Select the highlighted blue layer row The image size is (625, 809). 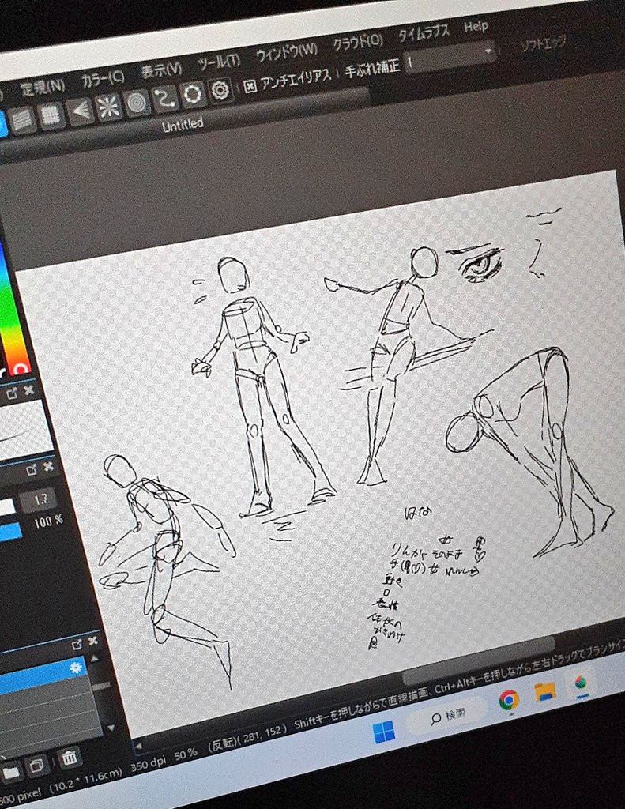click(x=43, y=676)
